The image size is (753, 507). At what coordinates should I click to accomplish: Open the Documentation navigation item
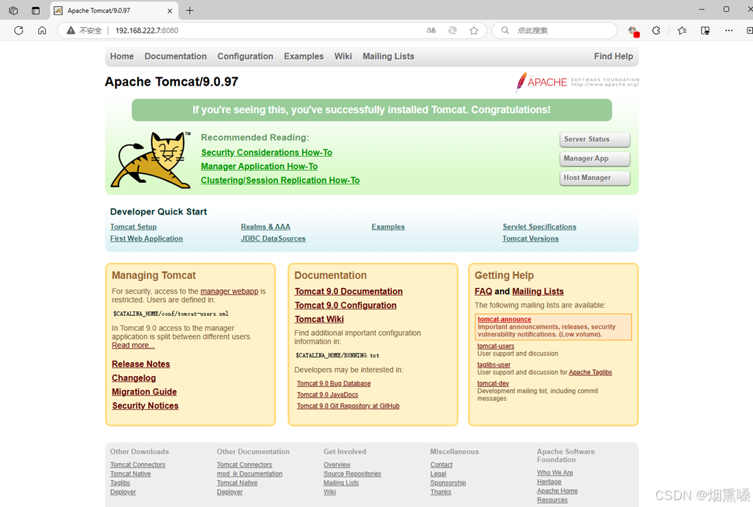tap(176, 56)
